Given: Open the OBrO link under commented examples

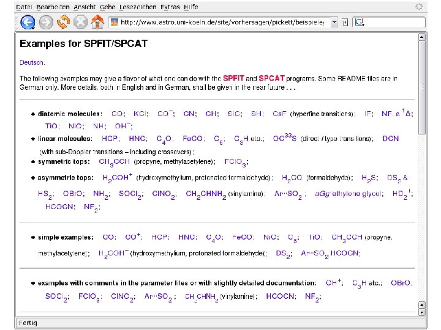Looking at the screenshot, I should point(401,283).
